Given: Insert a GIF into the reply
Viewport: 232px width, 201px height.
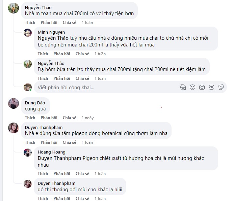Looking at the screenshot, I should [211, 87].
